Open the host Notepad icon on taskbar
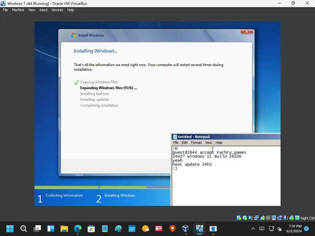Screen dimensions: 315x236 coord(105,228)
